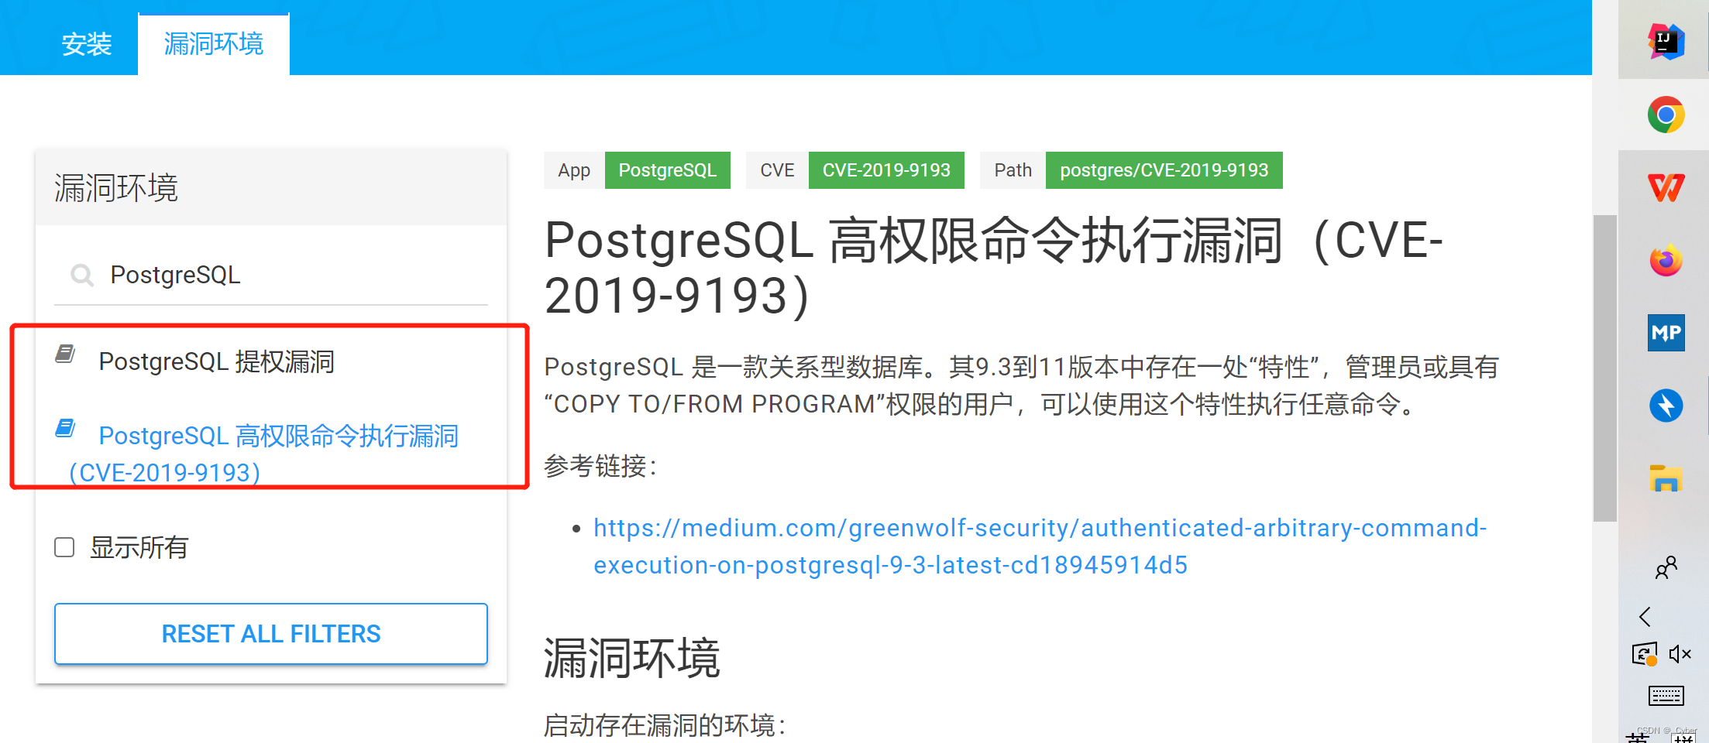Toggle the 显示所有 checkbox
Screen dimensions: 1709x743
coord(64,547)
